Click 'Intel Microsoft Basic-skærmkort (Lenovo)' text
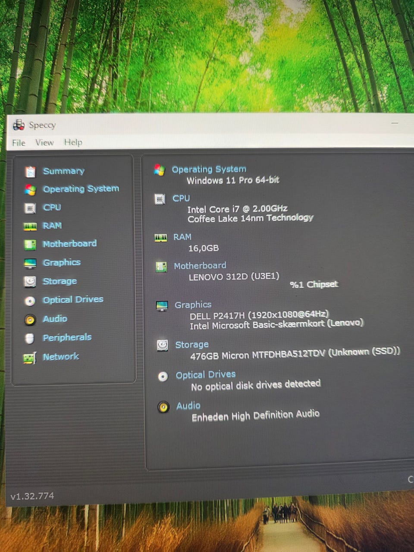The height and width of the screenshot is (552, 414). point(276,324)
